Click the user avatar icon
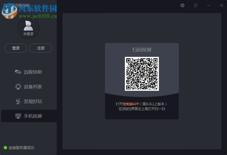The width and height of the screenshot is (227, 155). pos(28,26)
